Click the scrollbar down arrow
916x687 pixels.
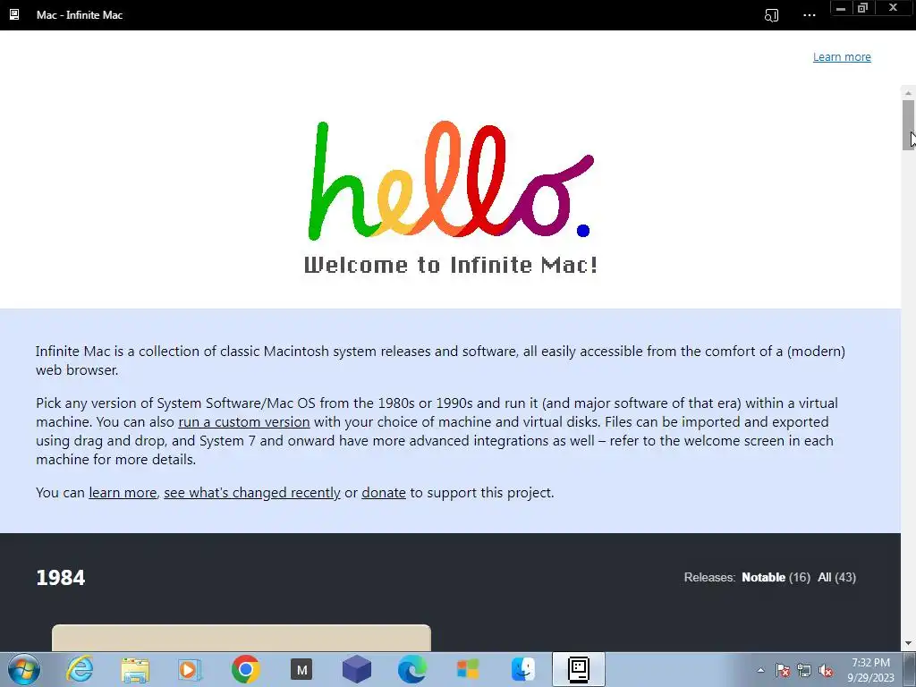(909, 644)
